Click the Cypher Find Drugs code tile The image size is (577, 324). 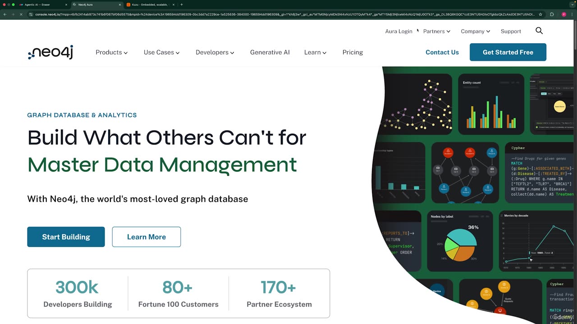click(x=539, y=172)
